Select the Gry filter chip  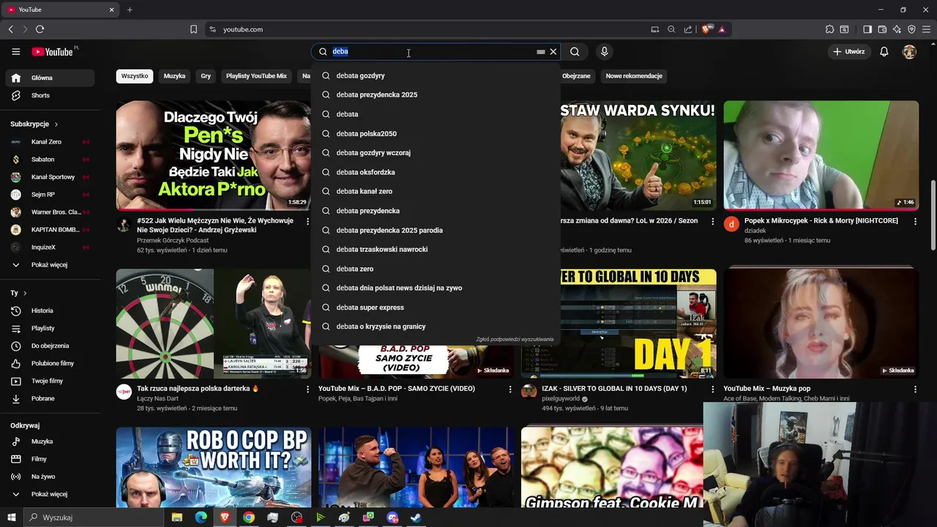(206, 76)
